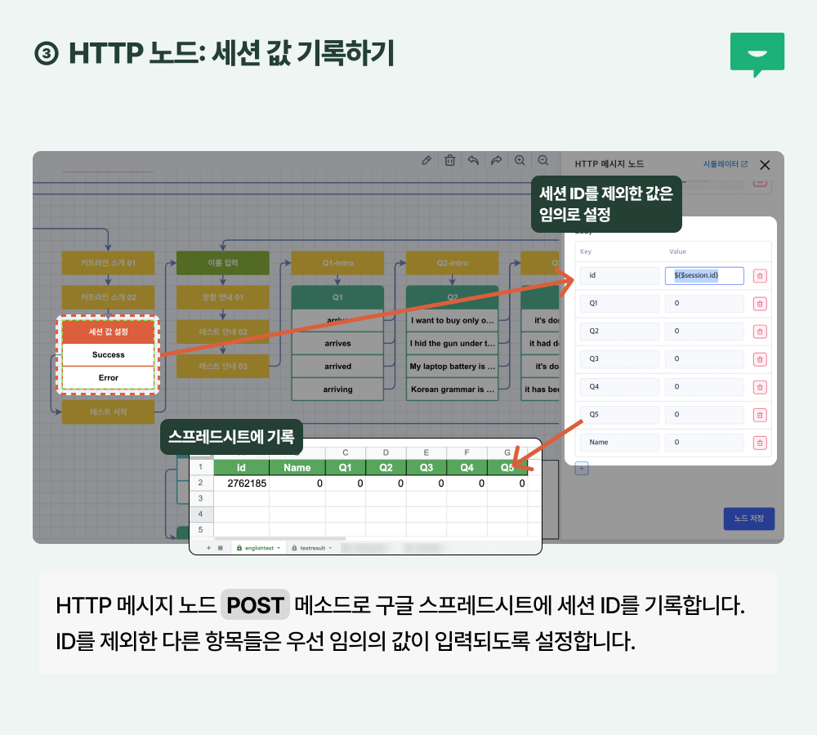Image resolution: width=817 pixels, height=735 pixels.
Task: Click the 'arrived' answer option
Action: [337, 366]
